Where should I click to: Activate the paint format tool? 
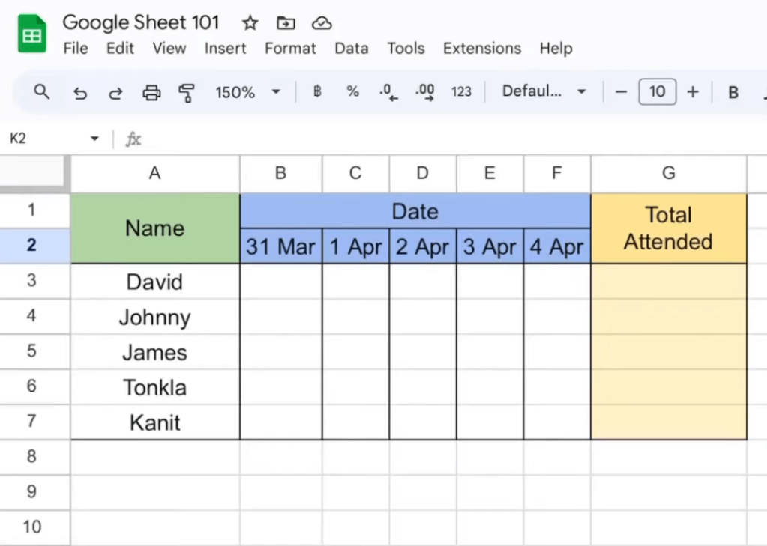point(187,93)
